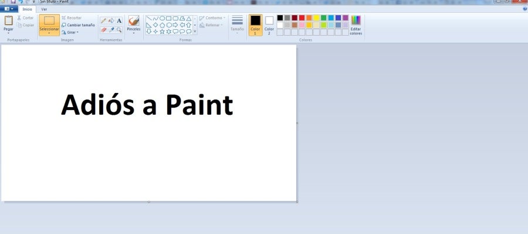The height and width of the screenshot is (234, 528).
Task: Click the Paste clipboard icon
Action: click(8, 20)
